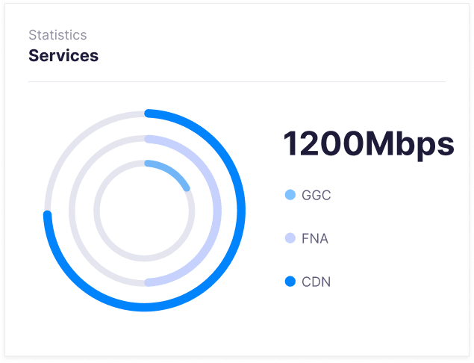Click the CDN blue legend dot
This screenshot has width=474, height=363.
[291, 282]
